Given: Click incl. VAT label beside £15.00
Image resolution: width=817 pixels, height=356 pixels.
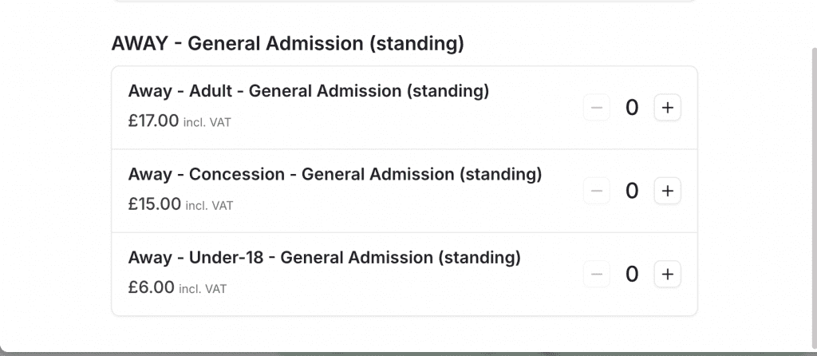Looking at the screenshot, I should [x=209, y=206].
